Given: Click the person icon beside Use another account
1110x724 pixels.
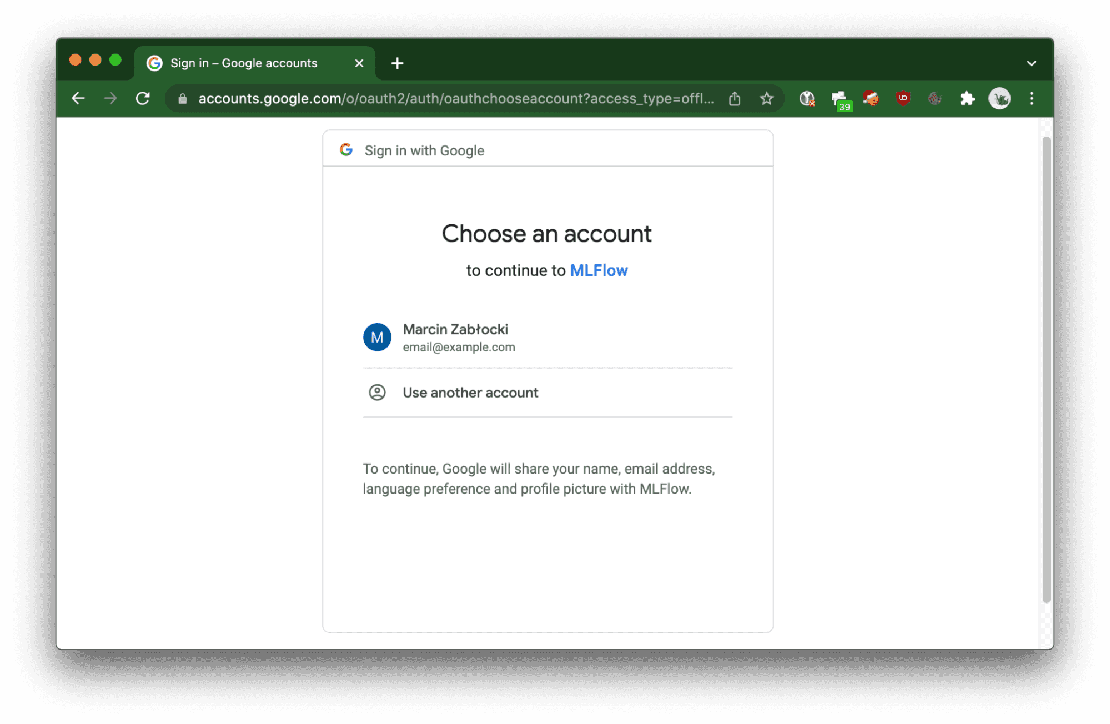Looking at the screenshot, I should (377, 393).
